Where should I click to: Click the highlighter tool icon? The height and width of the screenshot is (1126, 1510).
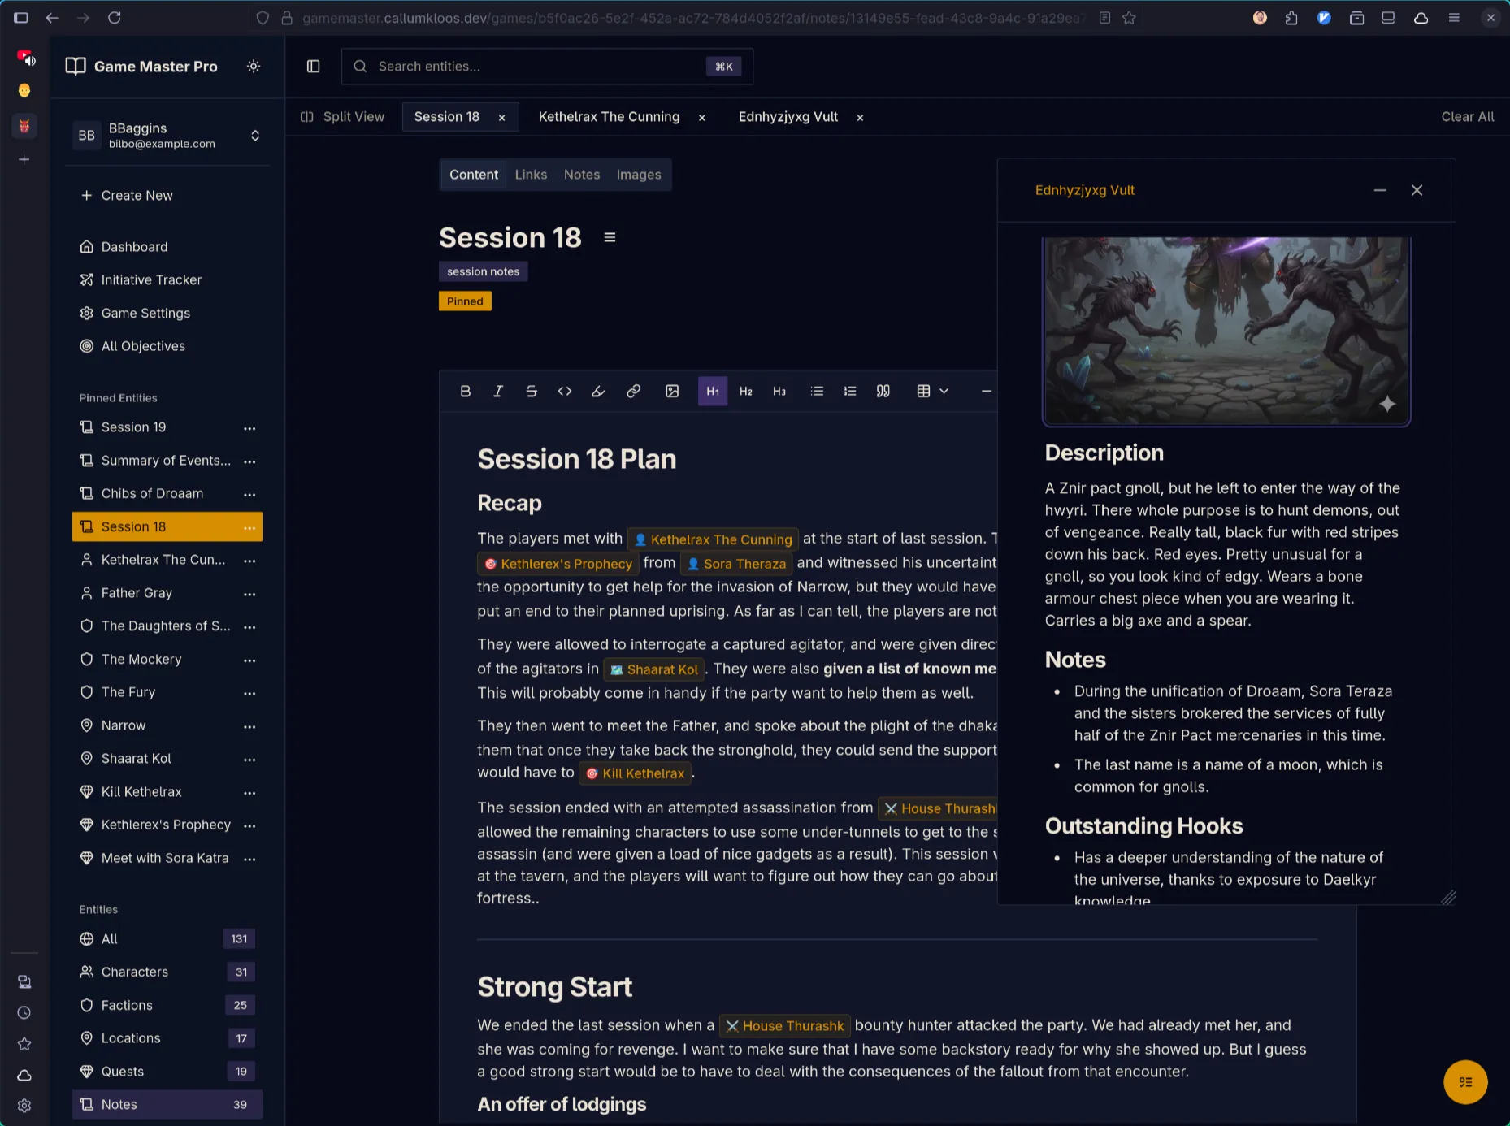[598, 392]
